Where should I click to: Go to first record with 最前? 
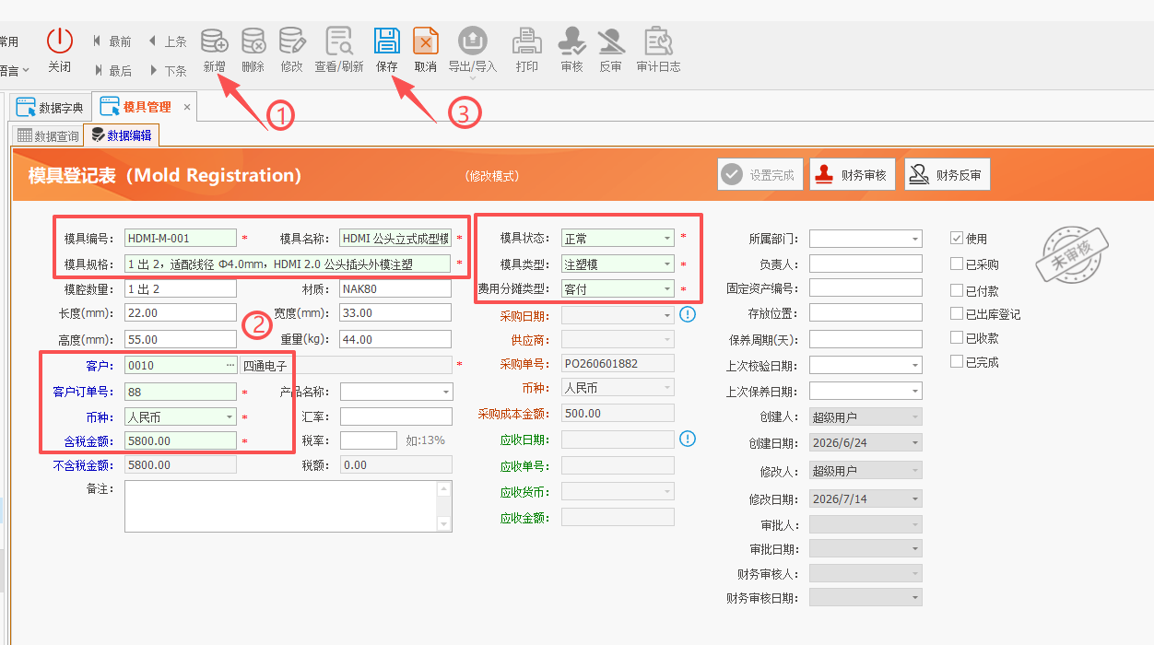point(112,41)
